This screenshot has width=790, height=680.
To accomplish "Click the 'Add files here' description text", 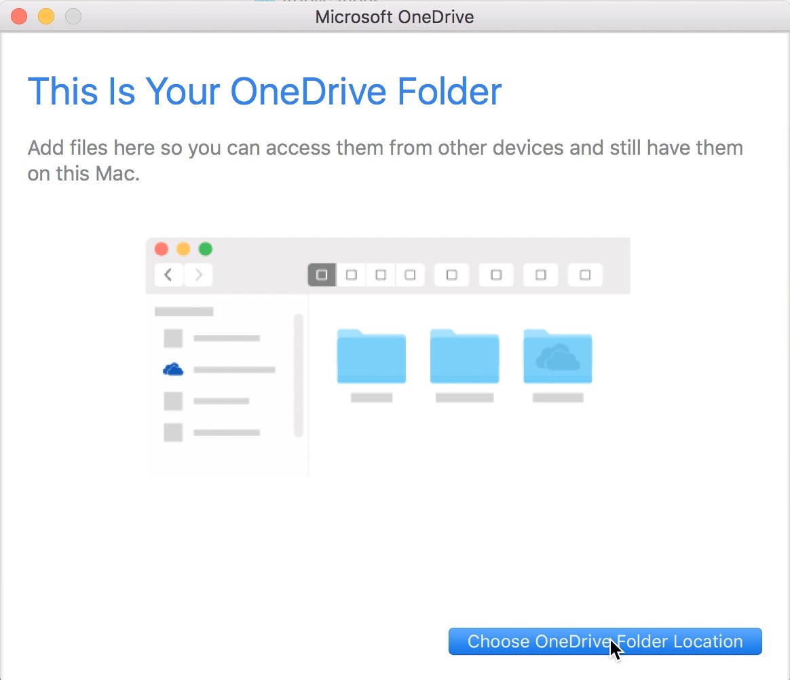I will [x=385, y=160].
